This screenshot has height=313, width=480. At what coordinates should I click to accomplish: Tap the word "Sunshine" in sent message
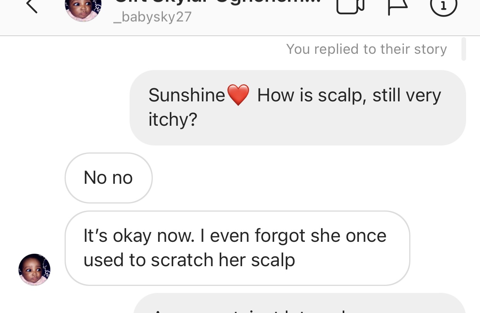[186, 95]
